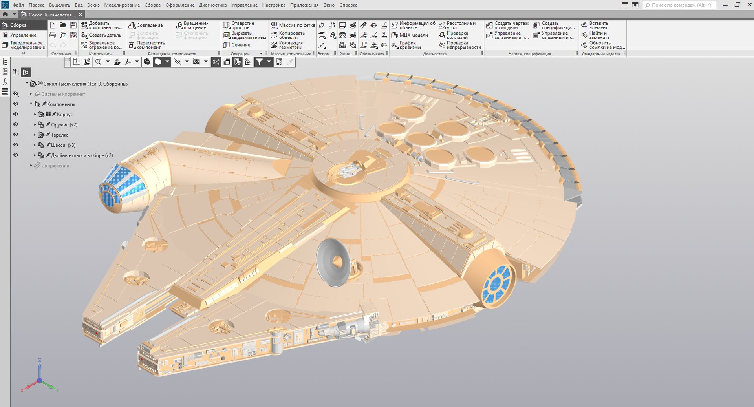Click the model tree panel icon in left sidebar

[5, 62]
